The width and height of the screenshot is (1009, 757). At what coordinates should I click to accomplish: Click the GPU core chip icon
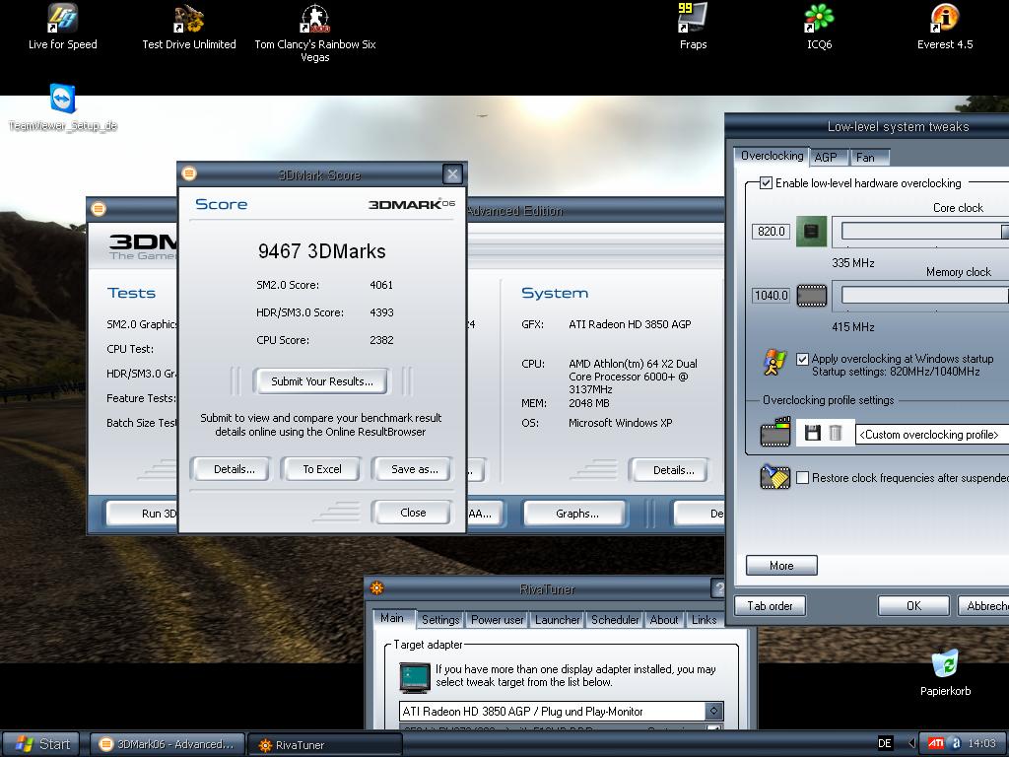click(x=811, y=231)
